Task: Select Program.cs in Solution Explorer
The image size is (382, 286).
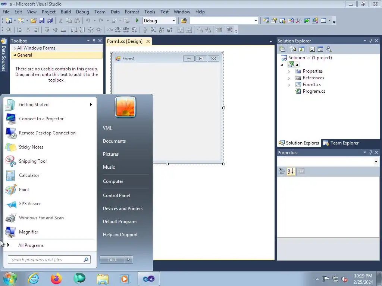Action: pos(314,91)
